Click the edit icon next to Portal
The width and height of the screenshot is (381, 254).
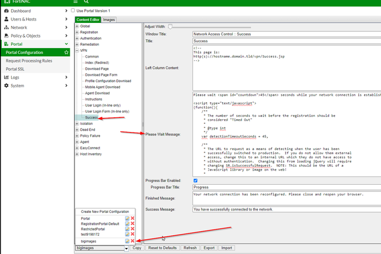(x=127, y=218)
